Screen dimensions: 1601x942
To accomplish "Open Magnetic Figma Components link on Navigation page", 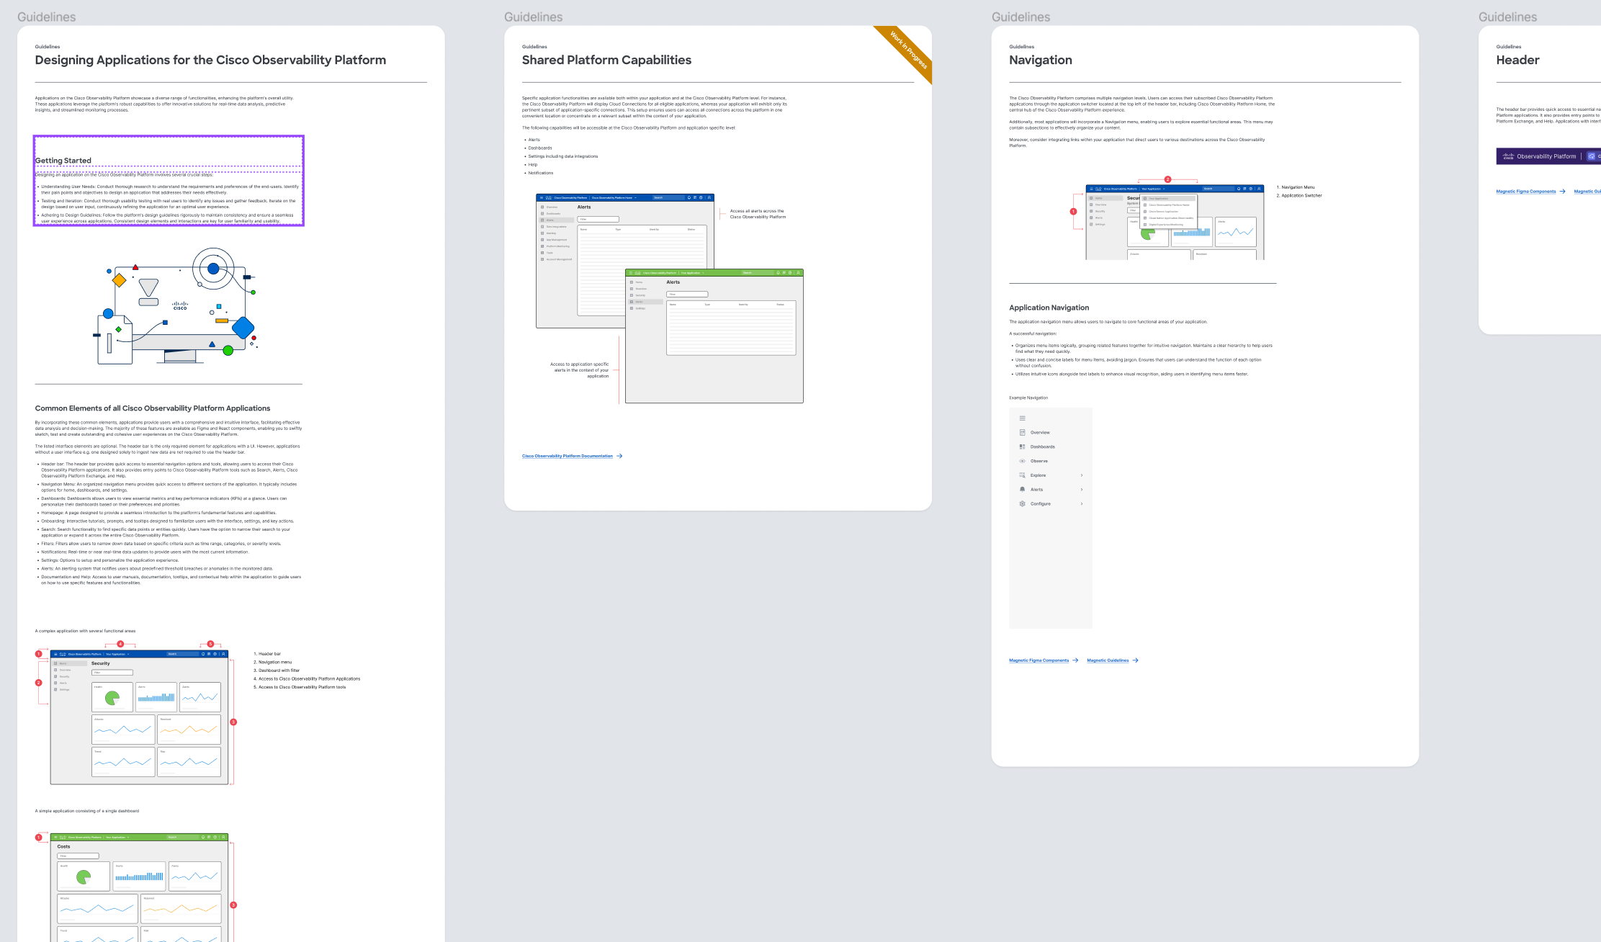I will pos(1039,660).
